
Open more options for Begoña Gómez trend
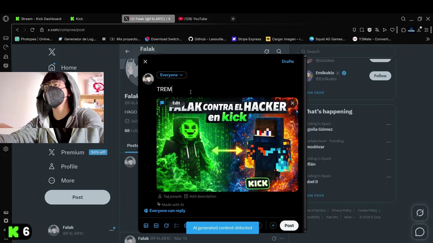click(x=389, y=125)
